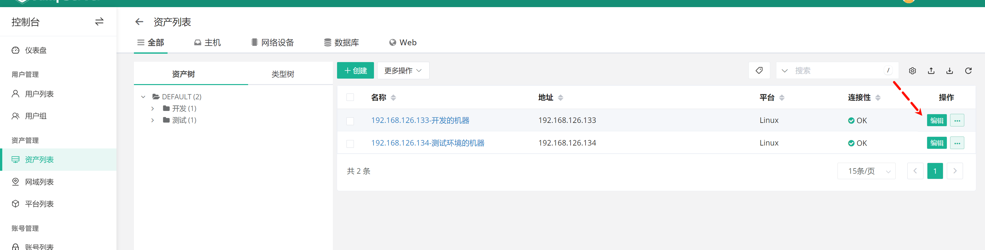The image size is (985, 250).
Task: Click the green 创建 button
Action: (x=355, y=71)
